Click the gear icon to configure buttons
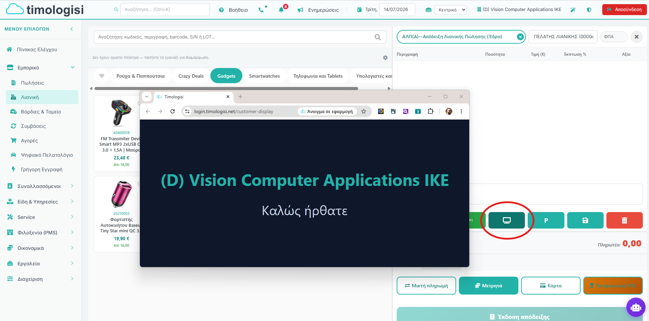This screenshot has width=649, height=321. (385, 58)
